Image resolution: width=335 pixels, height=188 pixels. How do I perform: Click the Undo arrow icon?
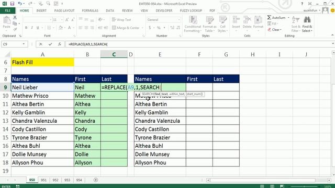(x=20, y=4)
